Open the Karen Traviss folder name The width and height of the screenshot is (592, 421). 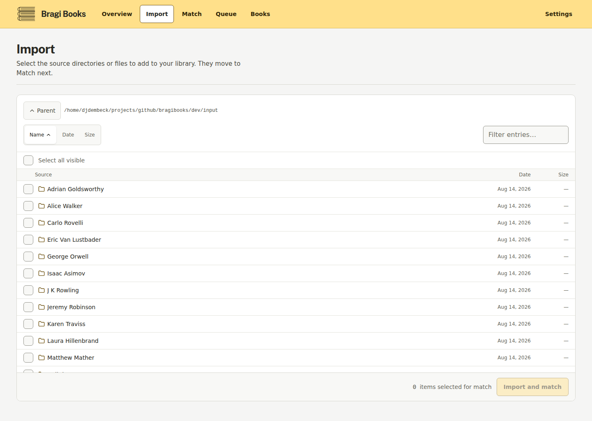66,324
